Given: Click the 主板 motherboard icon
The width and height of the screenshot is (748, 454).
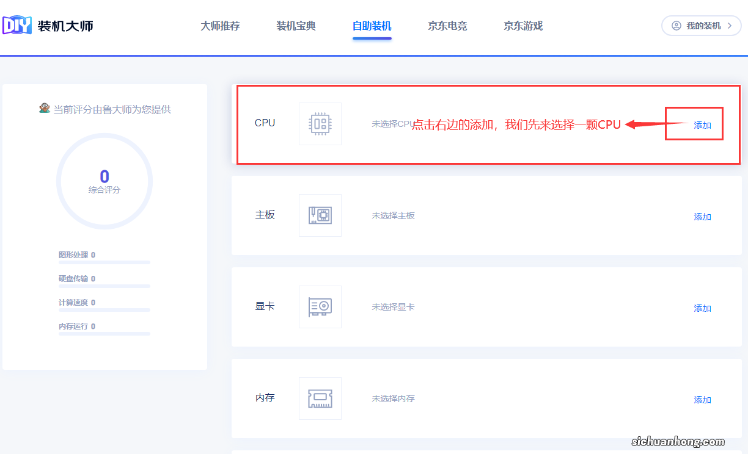Looking at the screenshot, I should coord(320,215).
